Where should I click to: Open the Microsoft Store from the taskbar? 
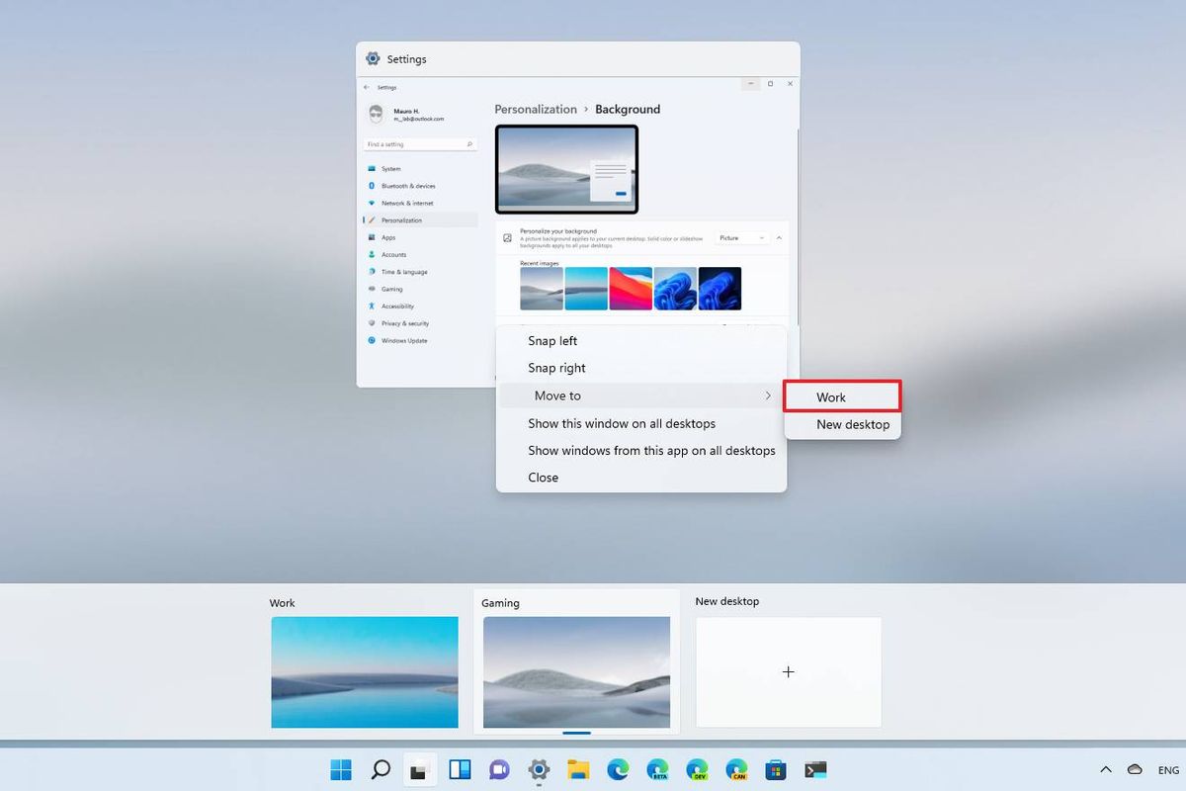click(776, 770)
